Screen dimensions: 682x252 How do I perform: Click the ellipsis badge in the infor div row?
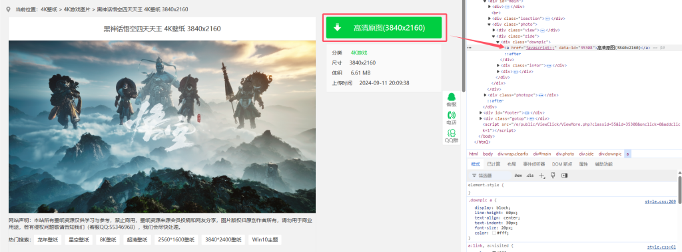(549, 66)
